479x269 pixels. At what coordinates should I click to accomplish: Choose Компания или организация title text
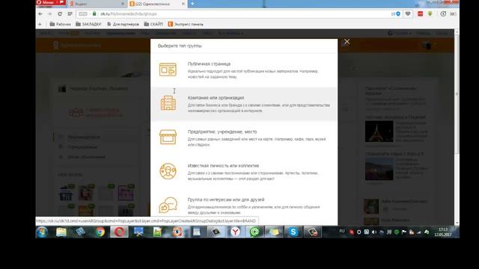(x=216, y=98)
